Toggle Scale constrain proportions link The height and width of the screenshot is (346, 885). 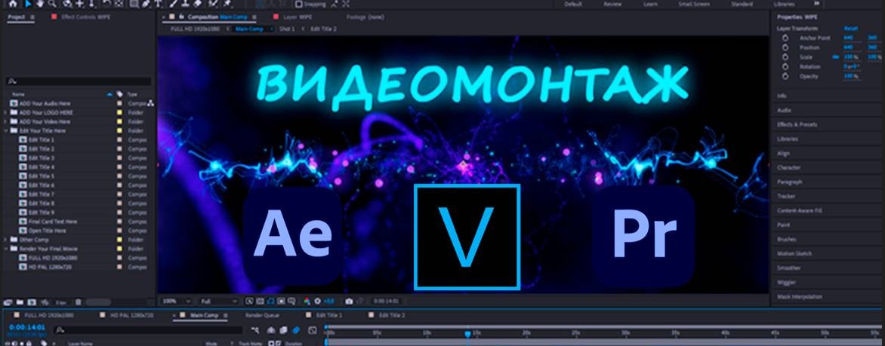[836, 57]
